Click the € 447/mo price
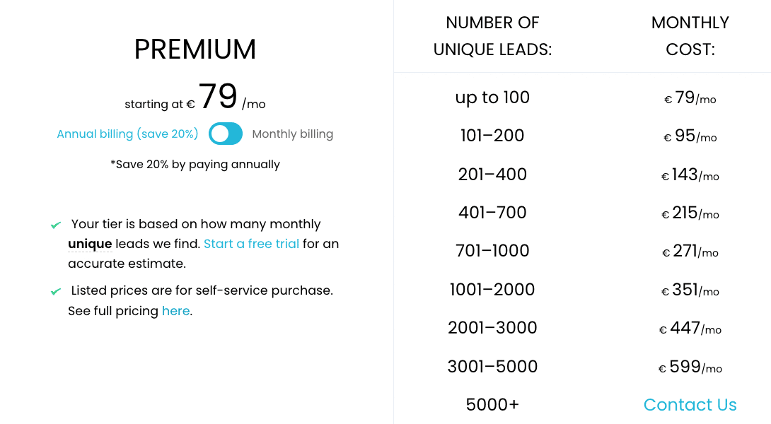 (690, 328)
